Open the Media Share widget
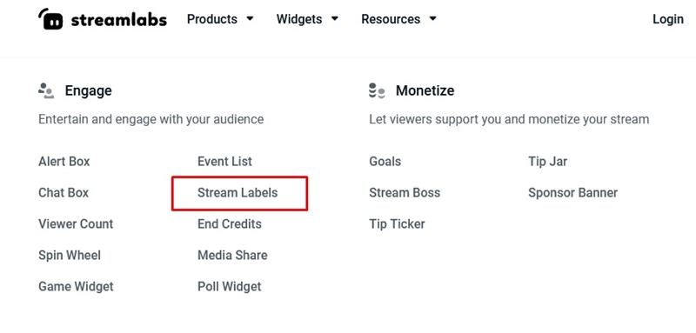This screenshot has height=333, width=696. tap(232, 256)
